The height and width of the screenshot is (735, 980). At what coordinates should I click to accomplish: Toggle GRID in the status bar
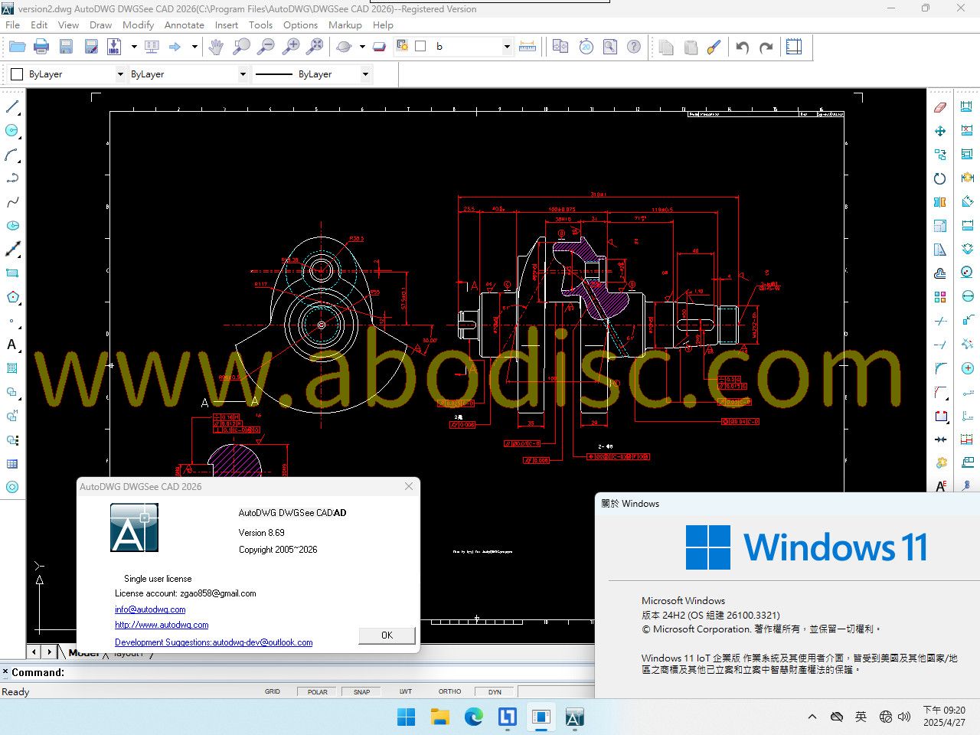[x=273, y=691]
